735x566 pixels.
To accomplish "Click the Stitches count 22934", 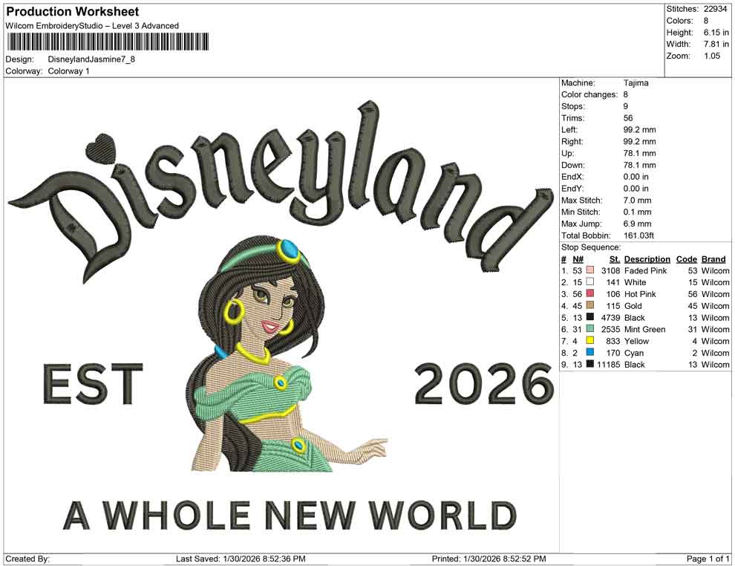I will 717,10.
